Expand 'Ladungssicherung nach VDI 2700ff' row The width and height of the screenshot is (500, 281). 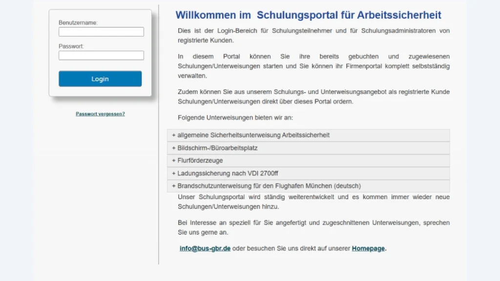pyautogui.click(x=228, y=173)
